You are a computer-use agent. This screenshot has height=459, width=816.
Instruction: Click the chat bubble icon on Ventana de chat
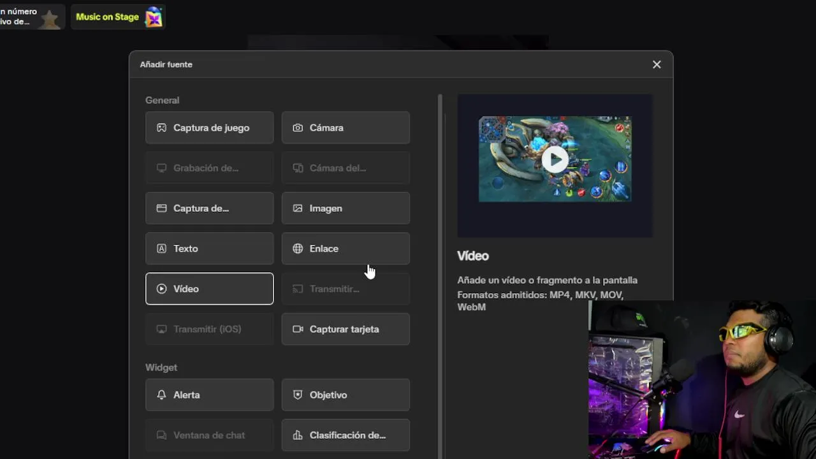pos(161,435)
